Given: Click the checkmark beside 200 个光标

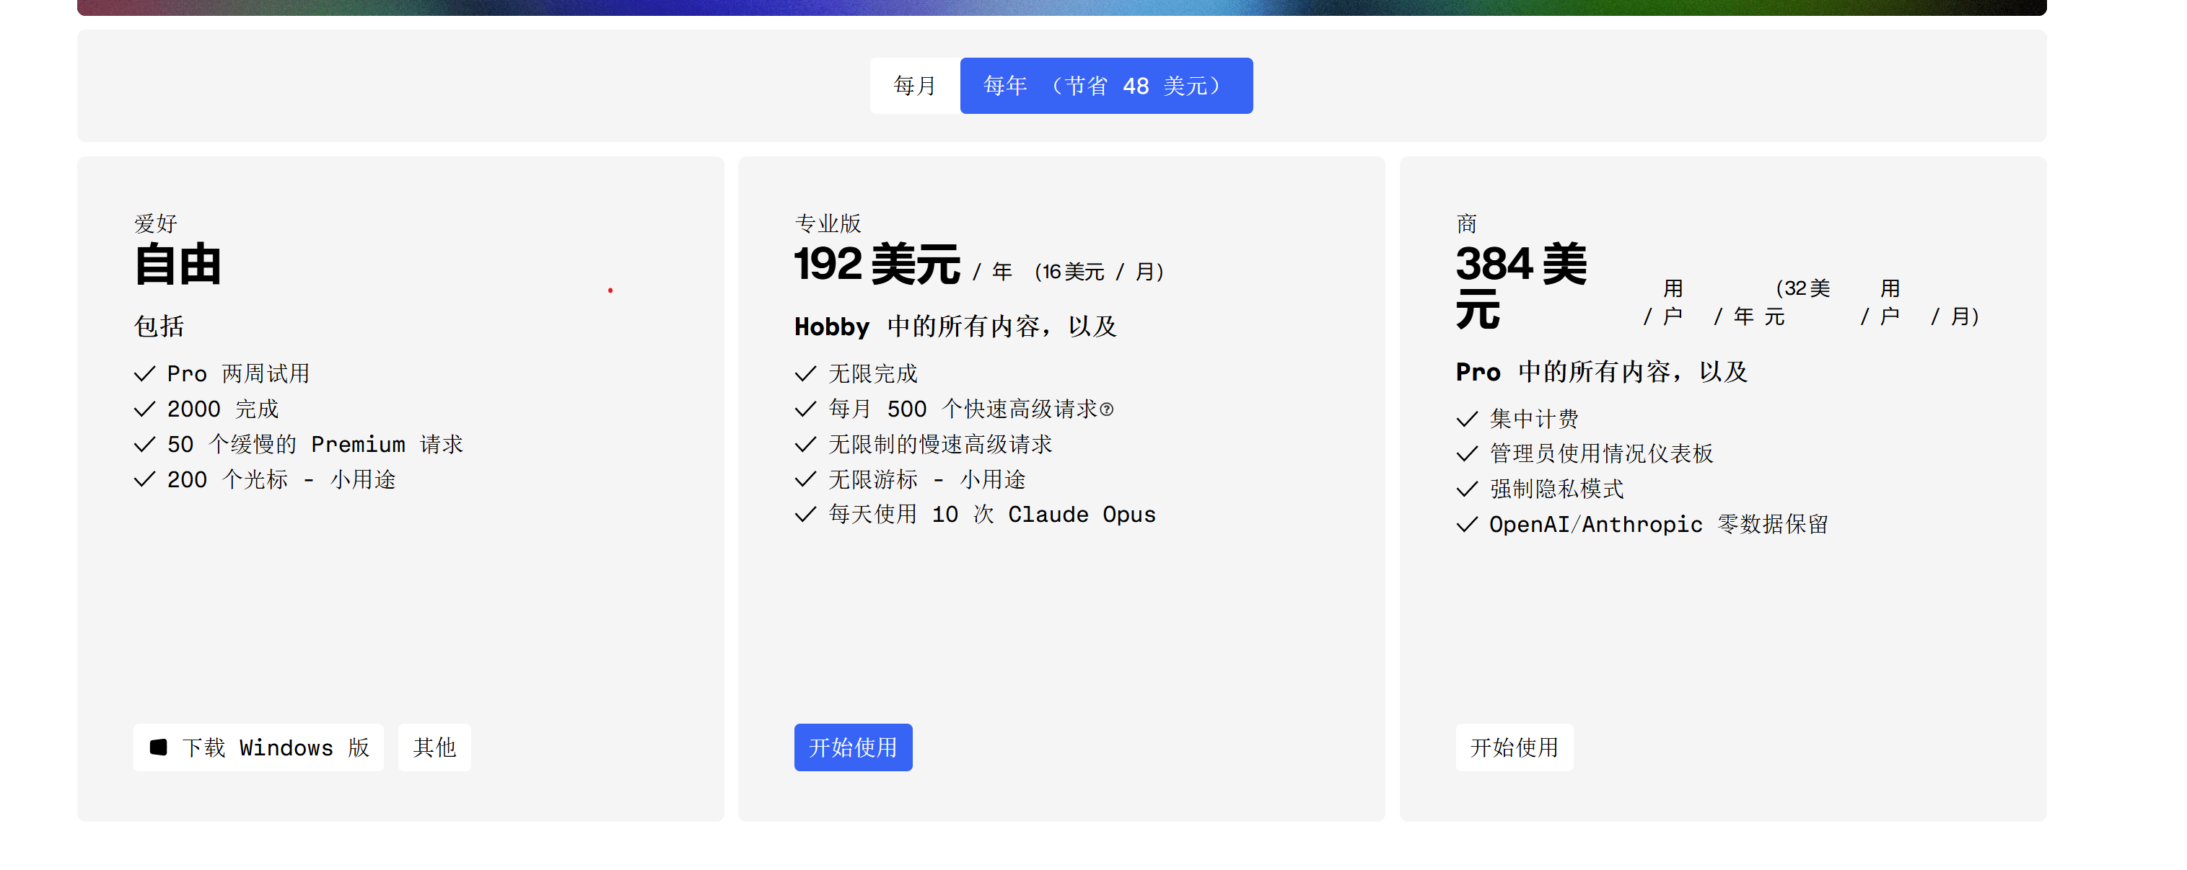Looking at the screenshot, I should 144,480.
